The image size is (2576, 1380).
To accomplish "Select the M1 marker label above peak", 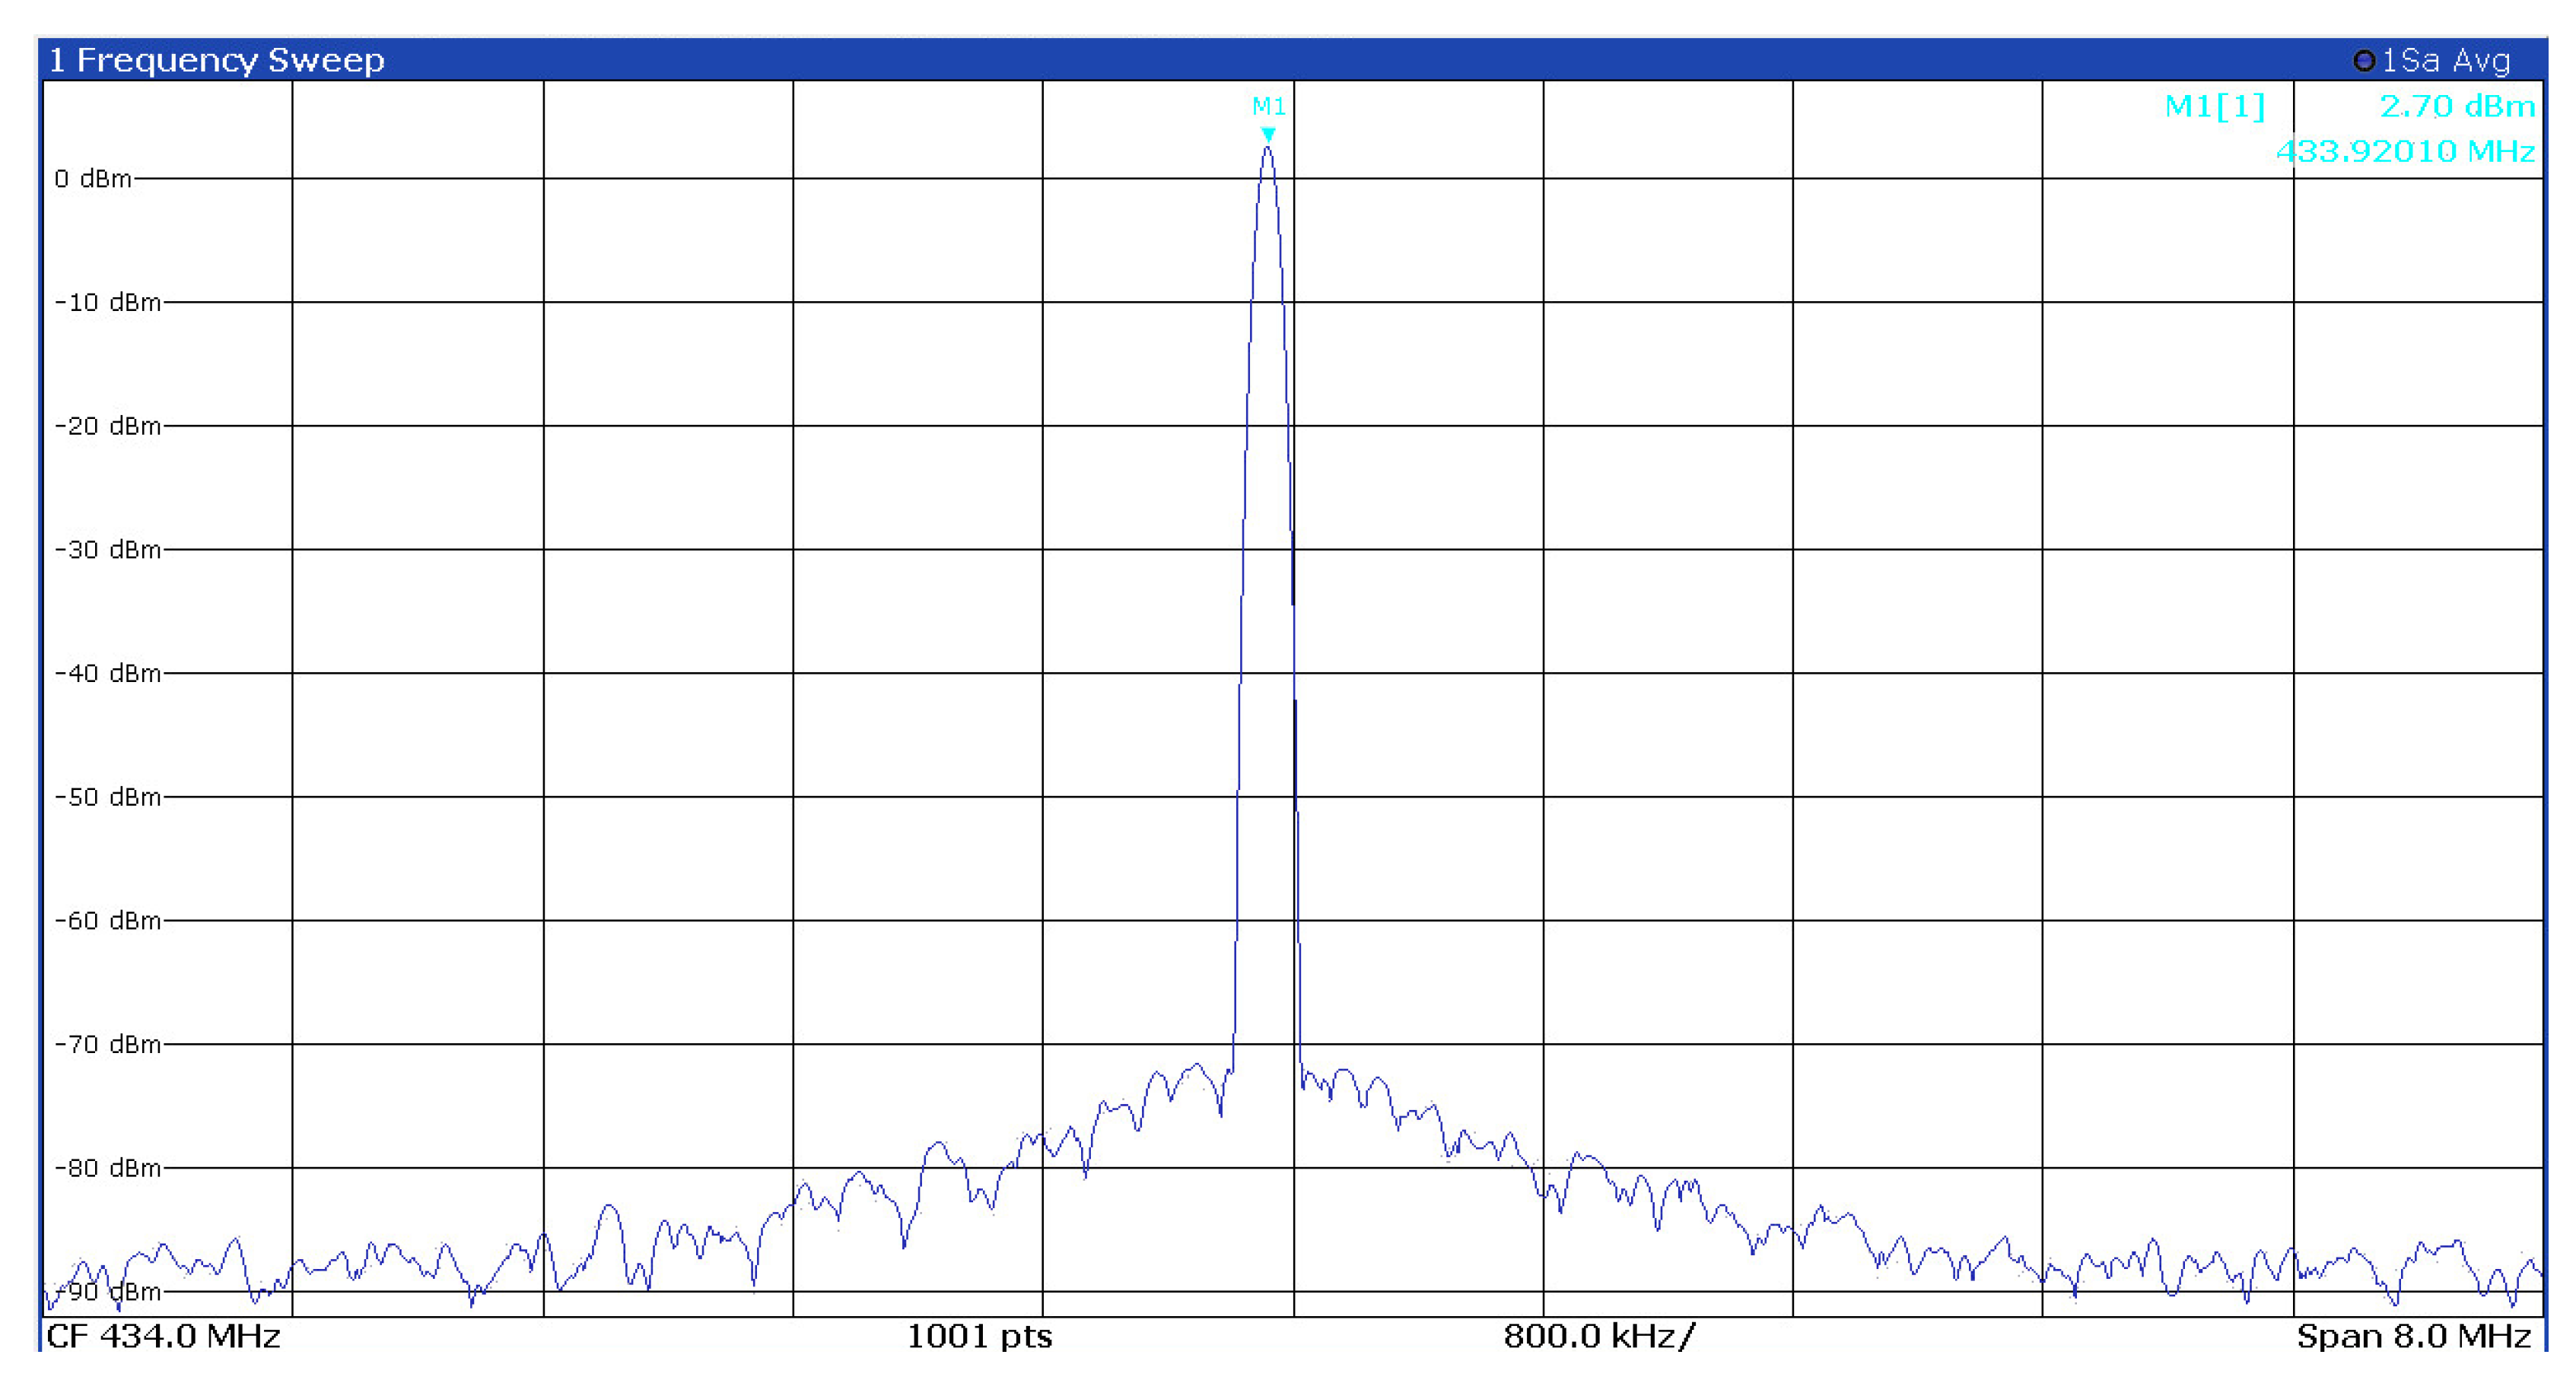I will pyautogui.click(x=1268, y=106).
